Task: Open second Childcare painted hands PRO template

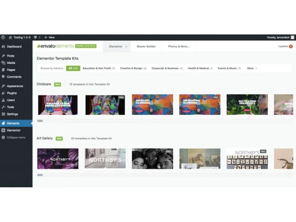Action: tap(105, 105)
